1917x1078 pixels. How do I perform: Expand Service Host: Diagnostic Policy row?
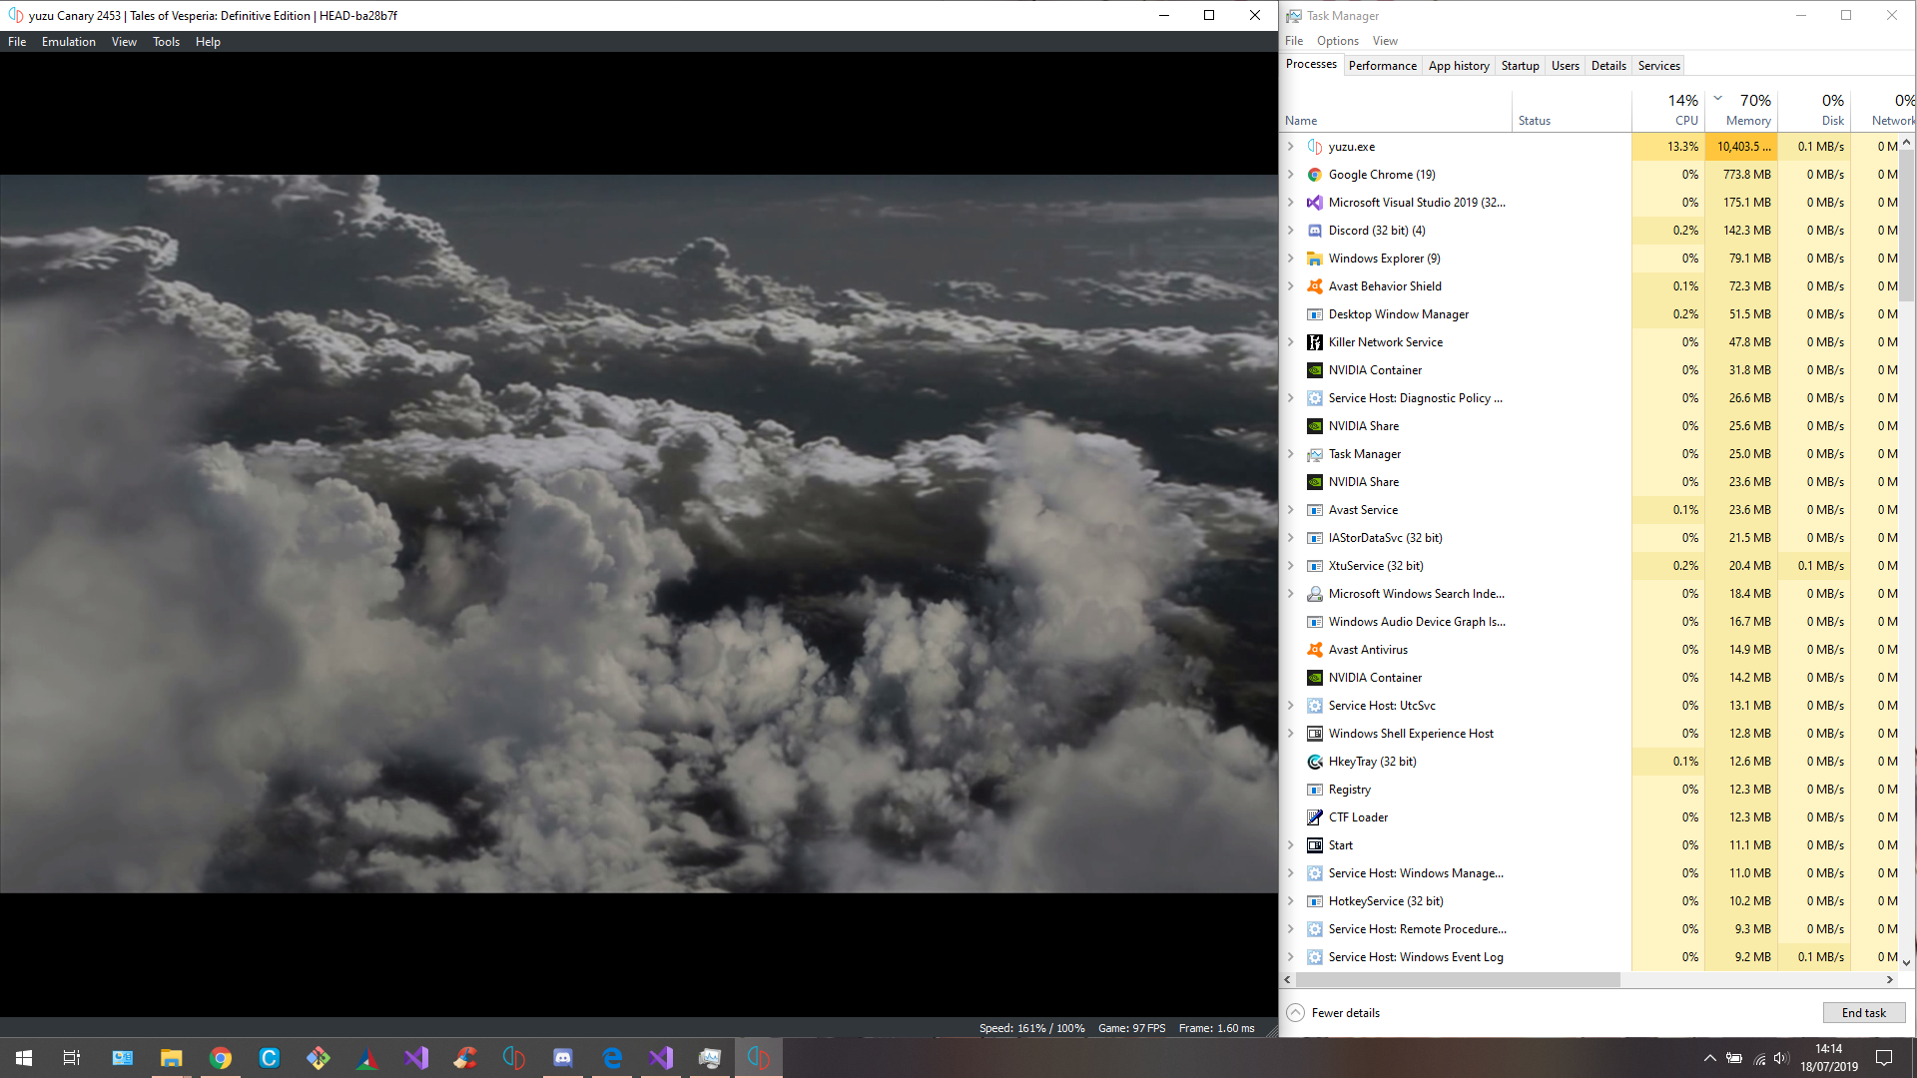(x=1291, y=398)
